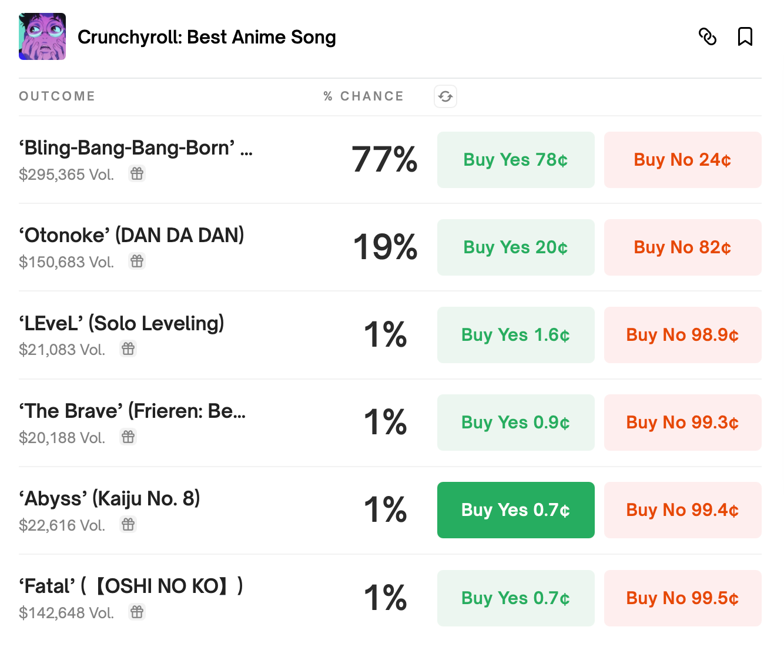This screenshot has width=784, height=657.
Task: Click the gift icon under Fatal
Action: (137, 612)
